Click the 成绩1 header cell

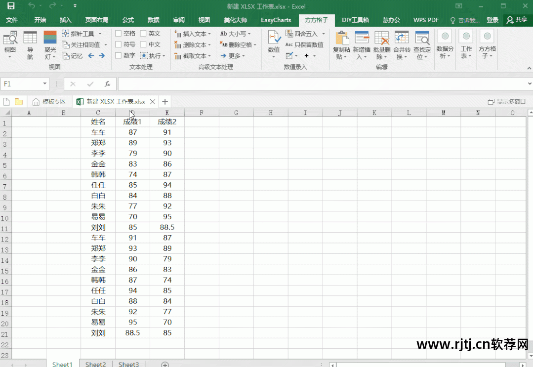(x=132, y=122)
